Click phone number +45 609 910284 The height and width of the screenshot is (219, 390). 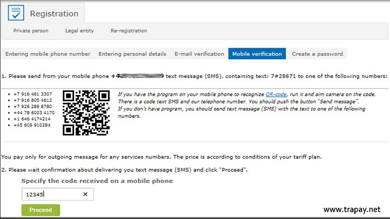tap(33, 125)
